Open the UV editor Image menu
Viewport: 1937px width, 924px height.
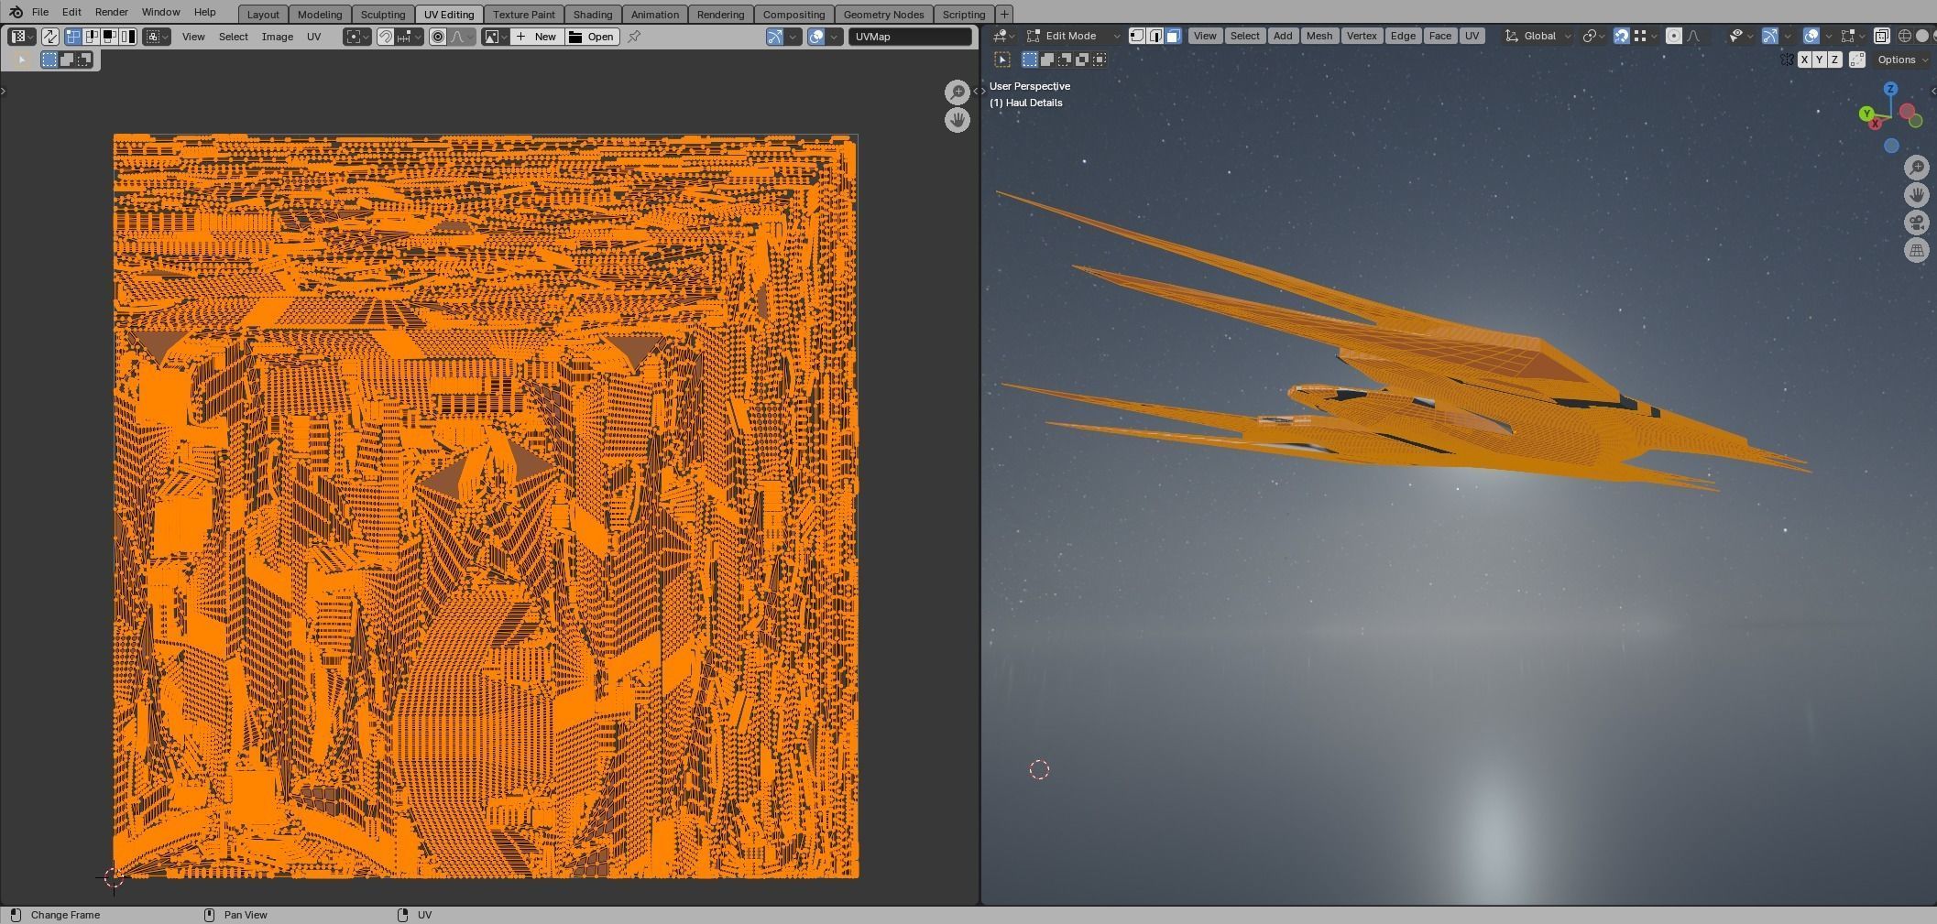tap(278, 37)
